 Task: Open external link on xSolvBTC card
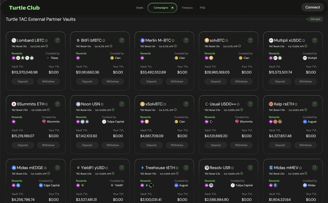coord(186,104)
